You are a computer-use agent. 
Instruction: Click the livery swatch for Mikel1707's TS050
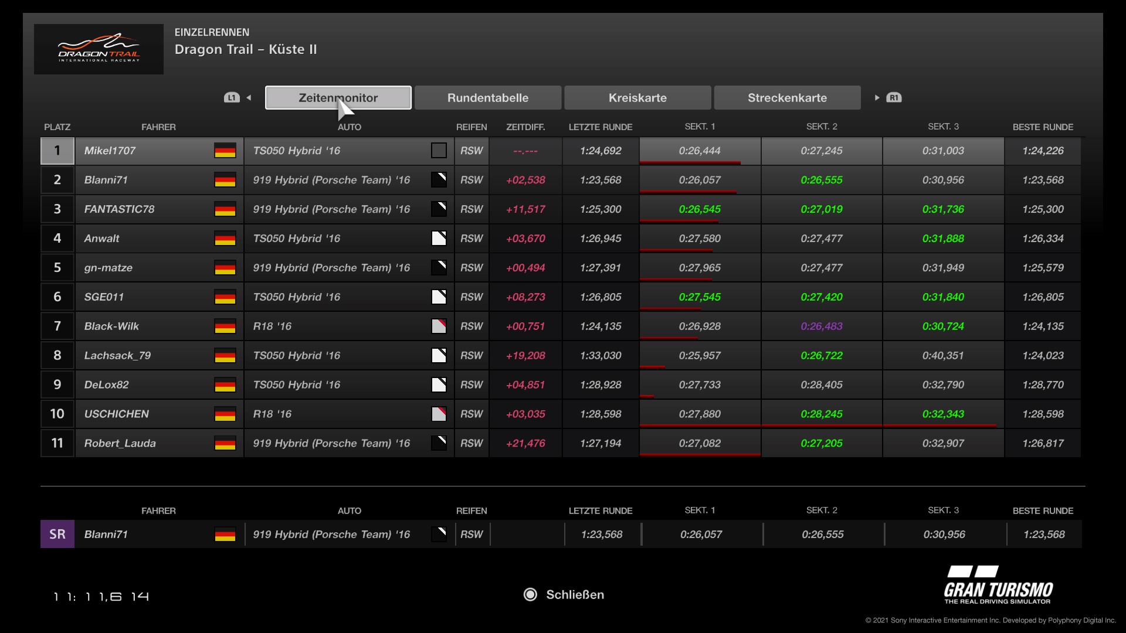[x=439, y=151]
